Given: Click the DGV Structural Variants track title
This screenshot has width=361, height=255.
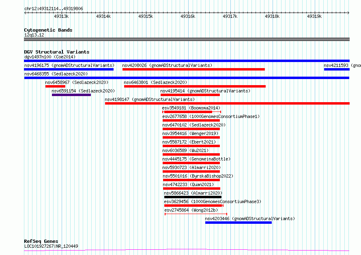Looking at the screenshot, I should 57,52.
